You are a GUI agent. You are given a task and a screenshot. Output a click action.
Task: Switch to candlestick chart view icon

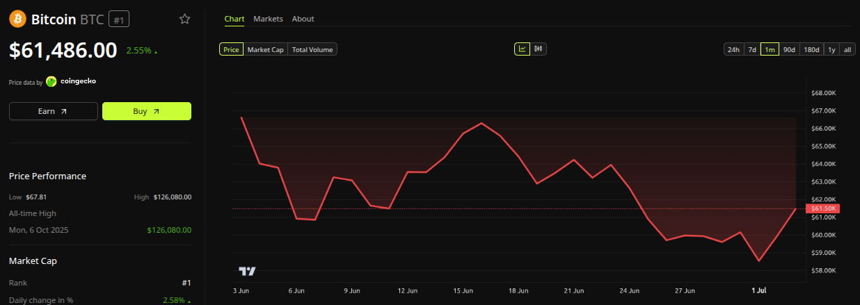(539, 49)
